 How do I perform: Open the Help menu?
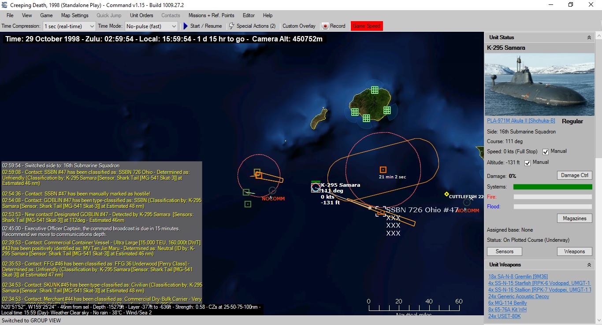pos(268,15)
